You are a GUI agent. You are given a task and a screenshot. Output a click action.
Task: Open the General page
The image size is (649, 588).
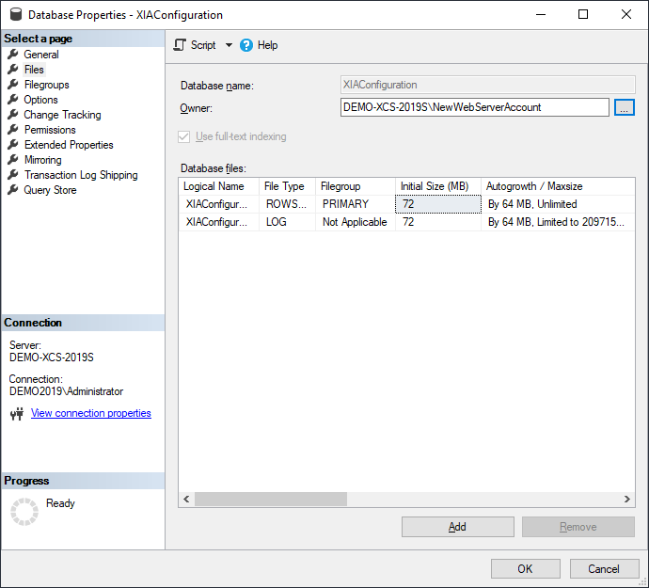click(x=41, y=55)
